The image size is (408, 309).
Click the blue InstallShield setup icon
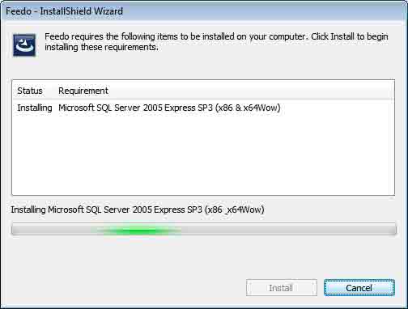click(24, 45)
